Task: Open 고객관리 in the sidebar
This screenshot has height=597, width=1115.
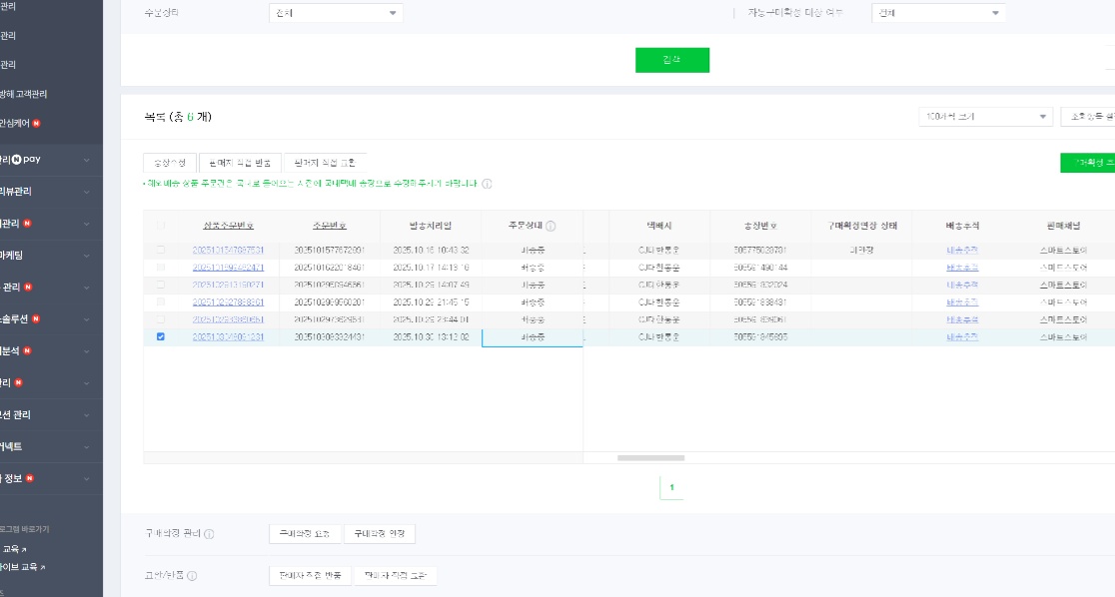Action: tap(23, 94)
